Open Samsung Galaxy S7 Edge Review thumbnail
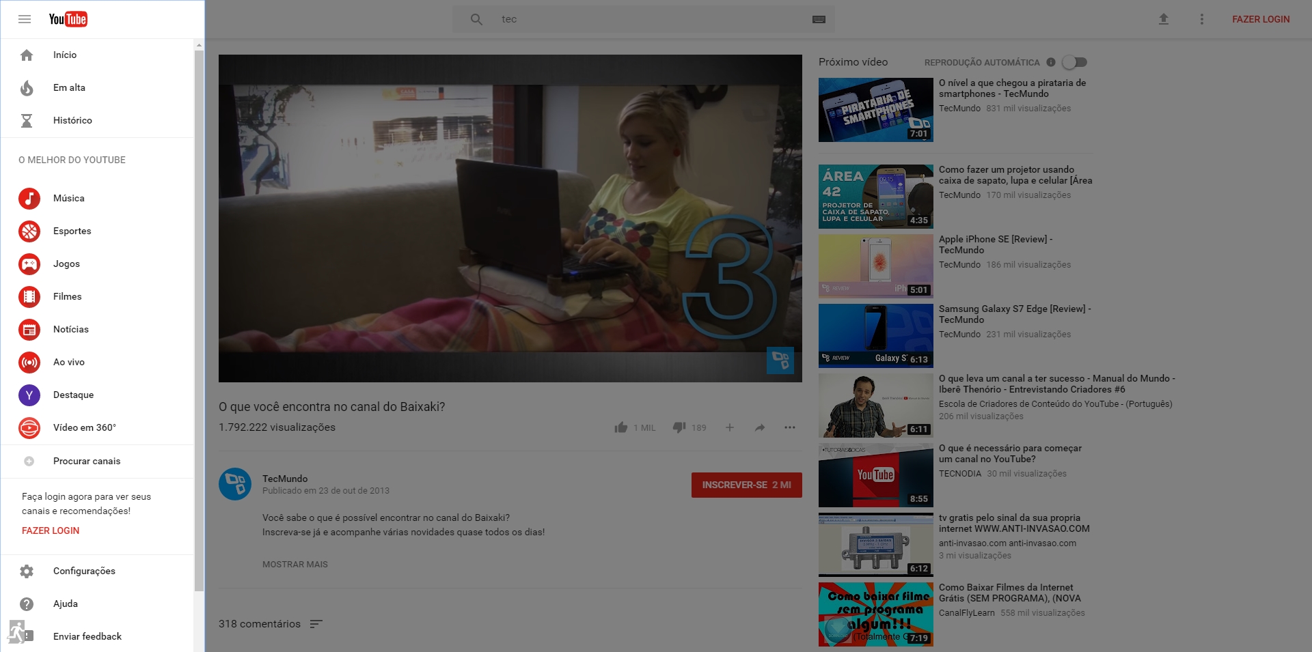 coord(876,336)
